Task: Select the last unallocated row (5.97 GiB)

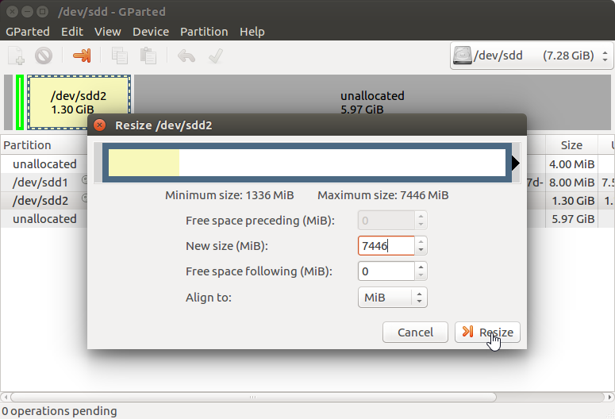Action: point(43,218)
